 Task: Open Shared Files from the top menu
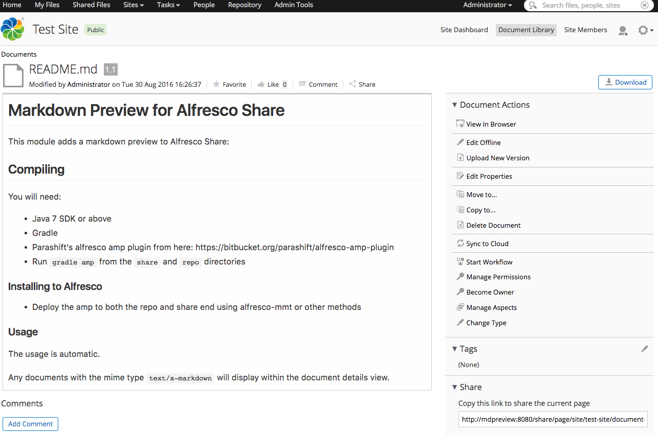coord(92,5)
